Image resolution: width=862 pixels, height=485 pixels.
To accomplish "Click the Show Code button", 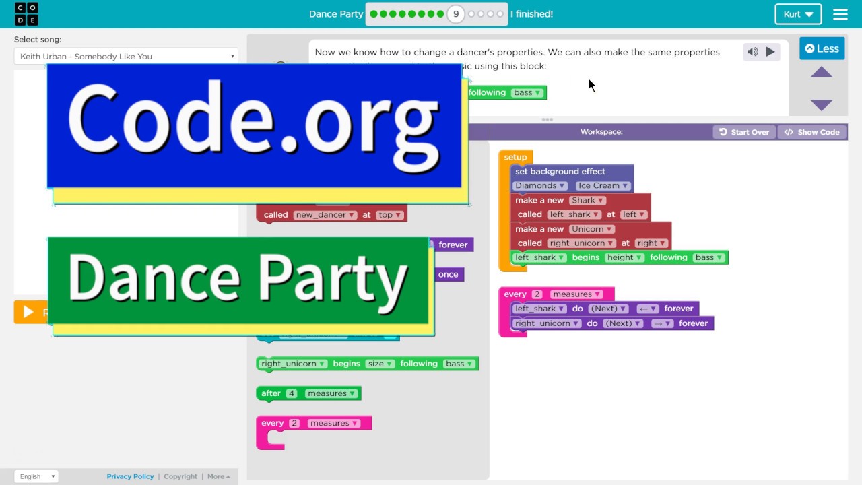I will [812, 132].
